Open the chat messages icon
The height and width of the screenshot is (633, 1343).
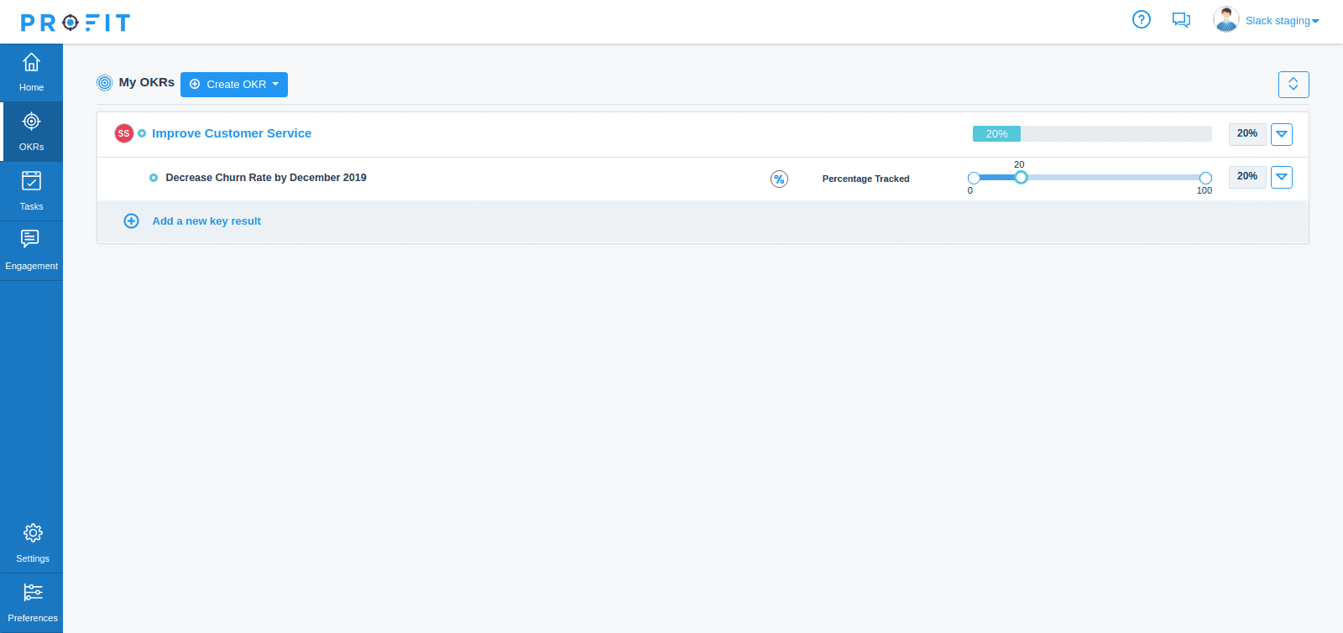tap(1181, 20)
